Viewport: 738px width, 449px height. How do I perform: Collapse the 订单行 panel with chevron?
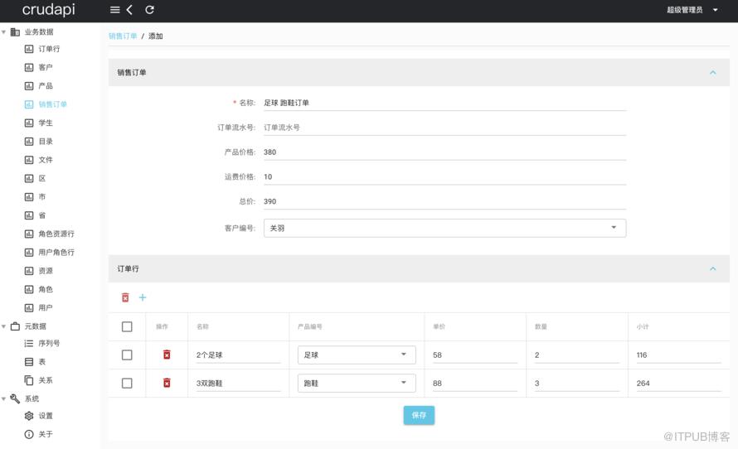[x=712, y=269]
